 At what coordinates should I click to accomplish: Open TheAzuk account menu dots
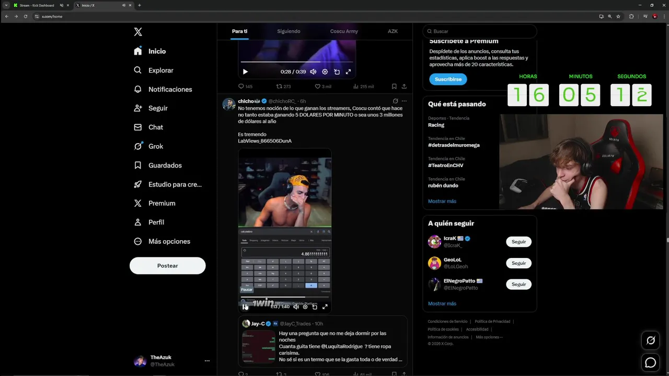coord(207,361)
